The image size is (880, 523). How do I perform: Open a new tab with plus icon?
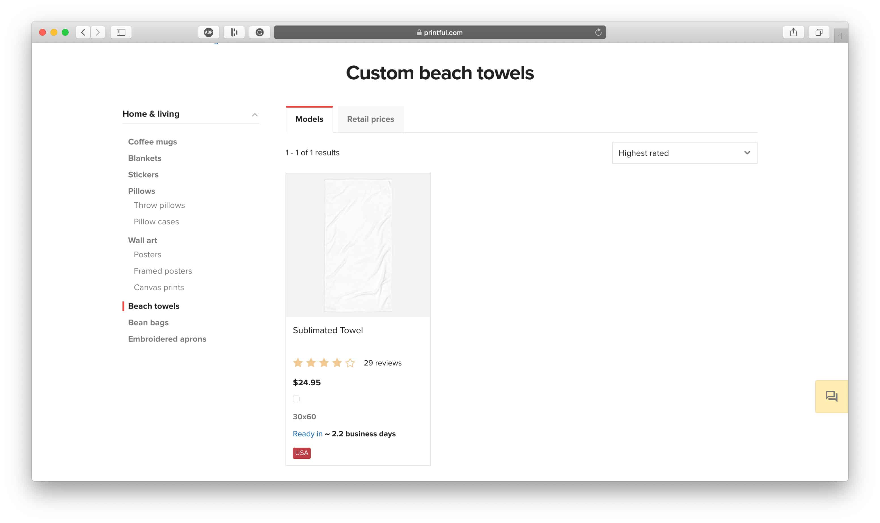pyautogui.click(x=841, y=36)
